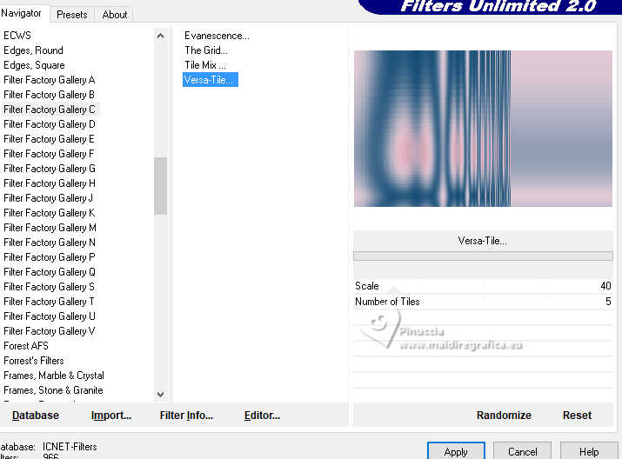Select Filter Factory Gallery G

click(x=50, y=169)
